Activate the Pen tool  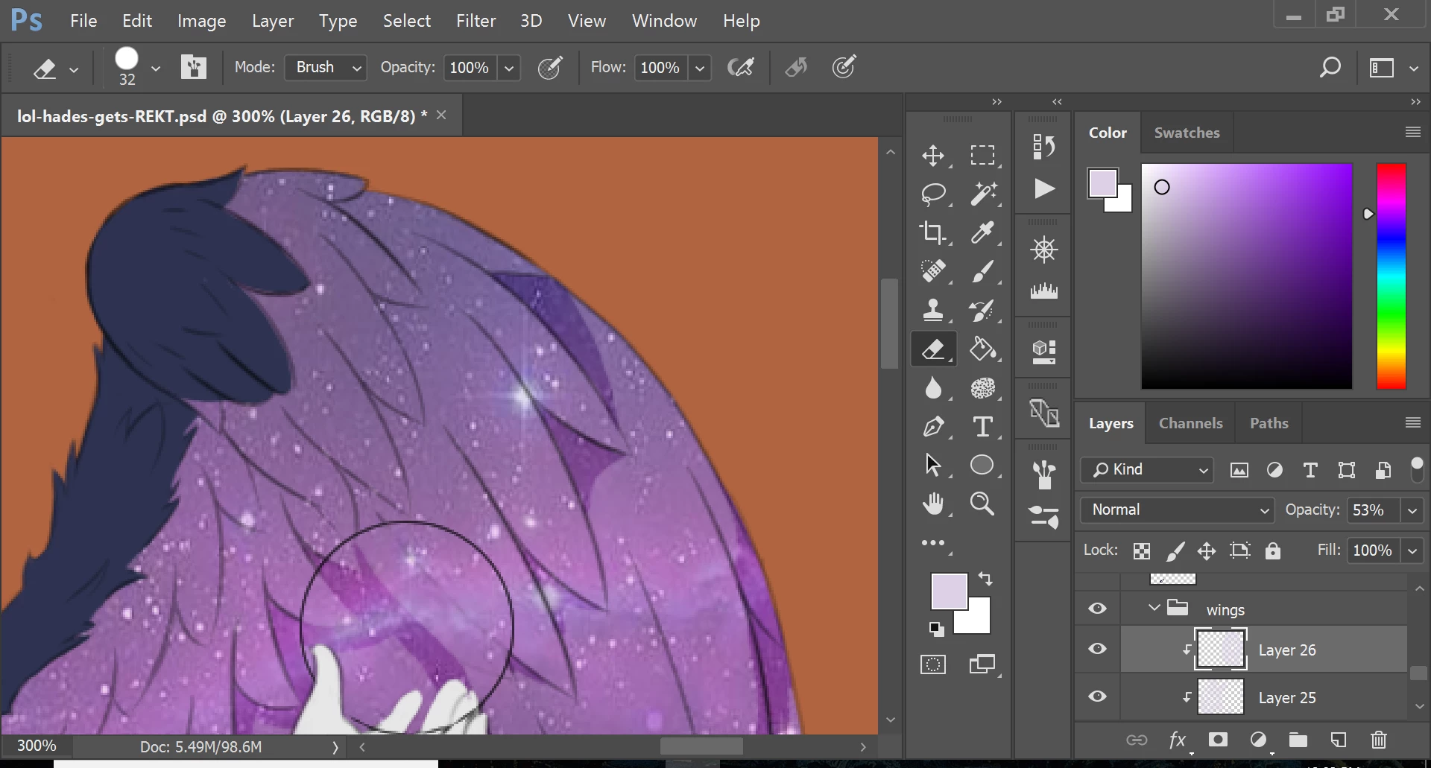tap(933, 426)
